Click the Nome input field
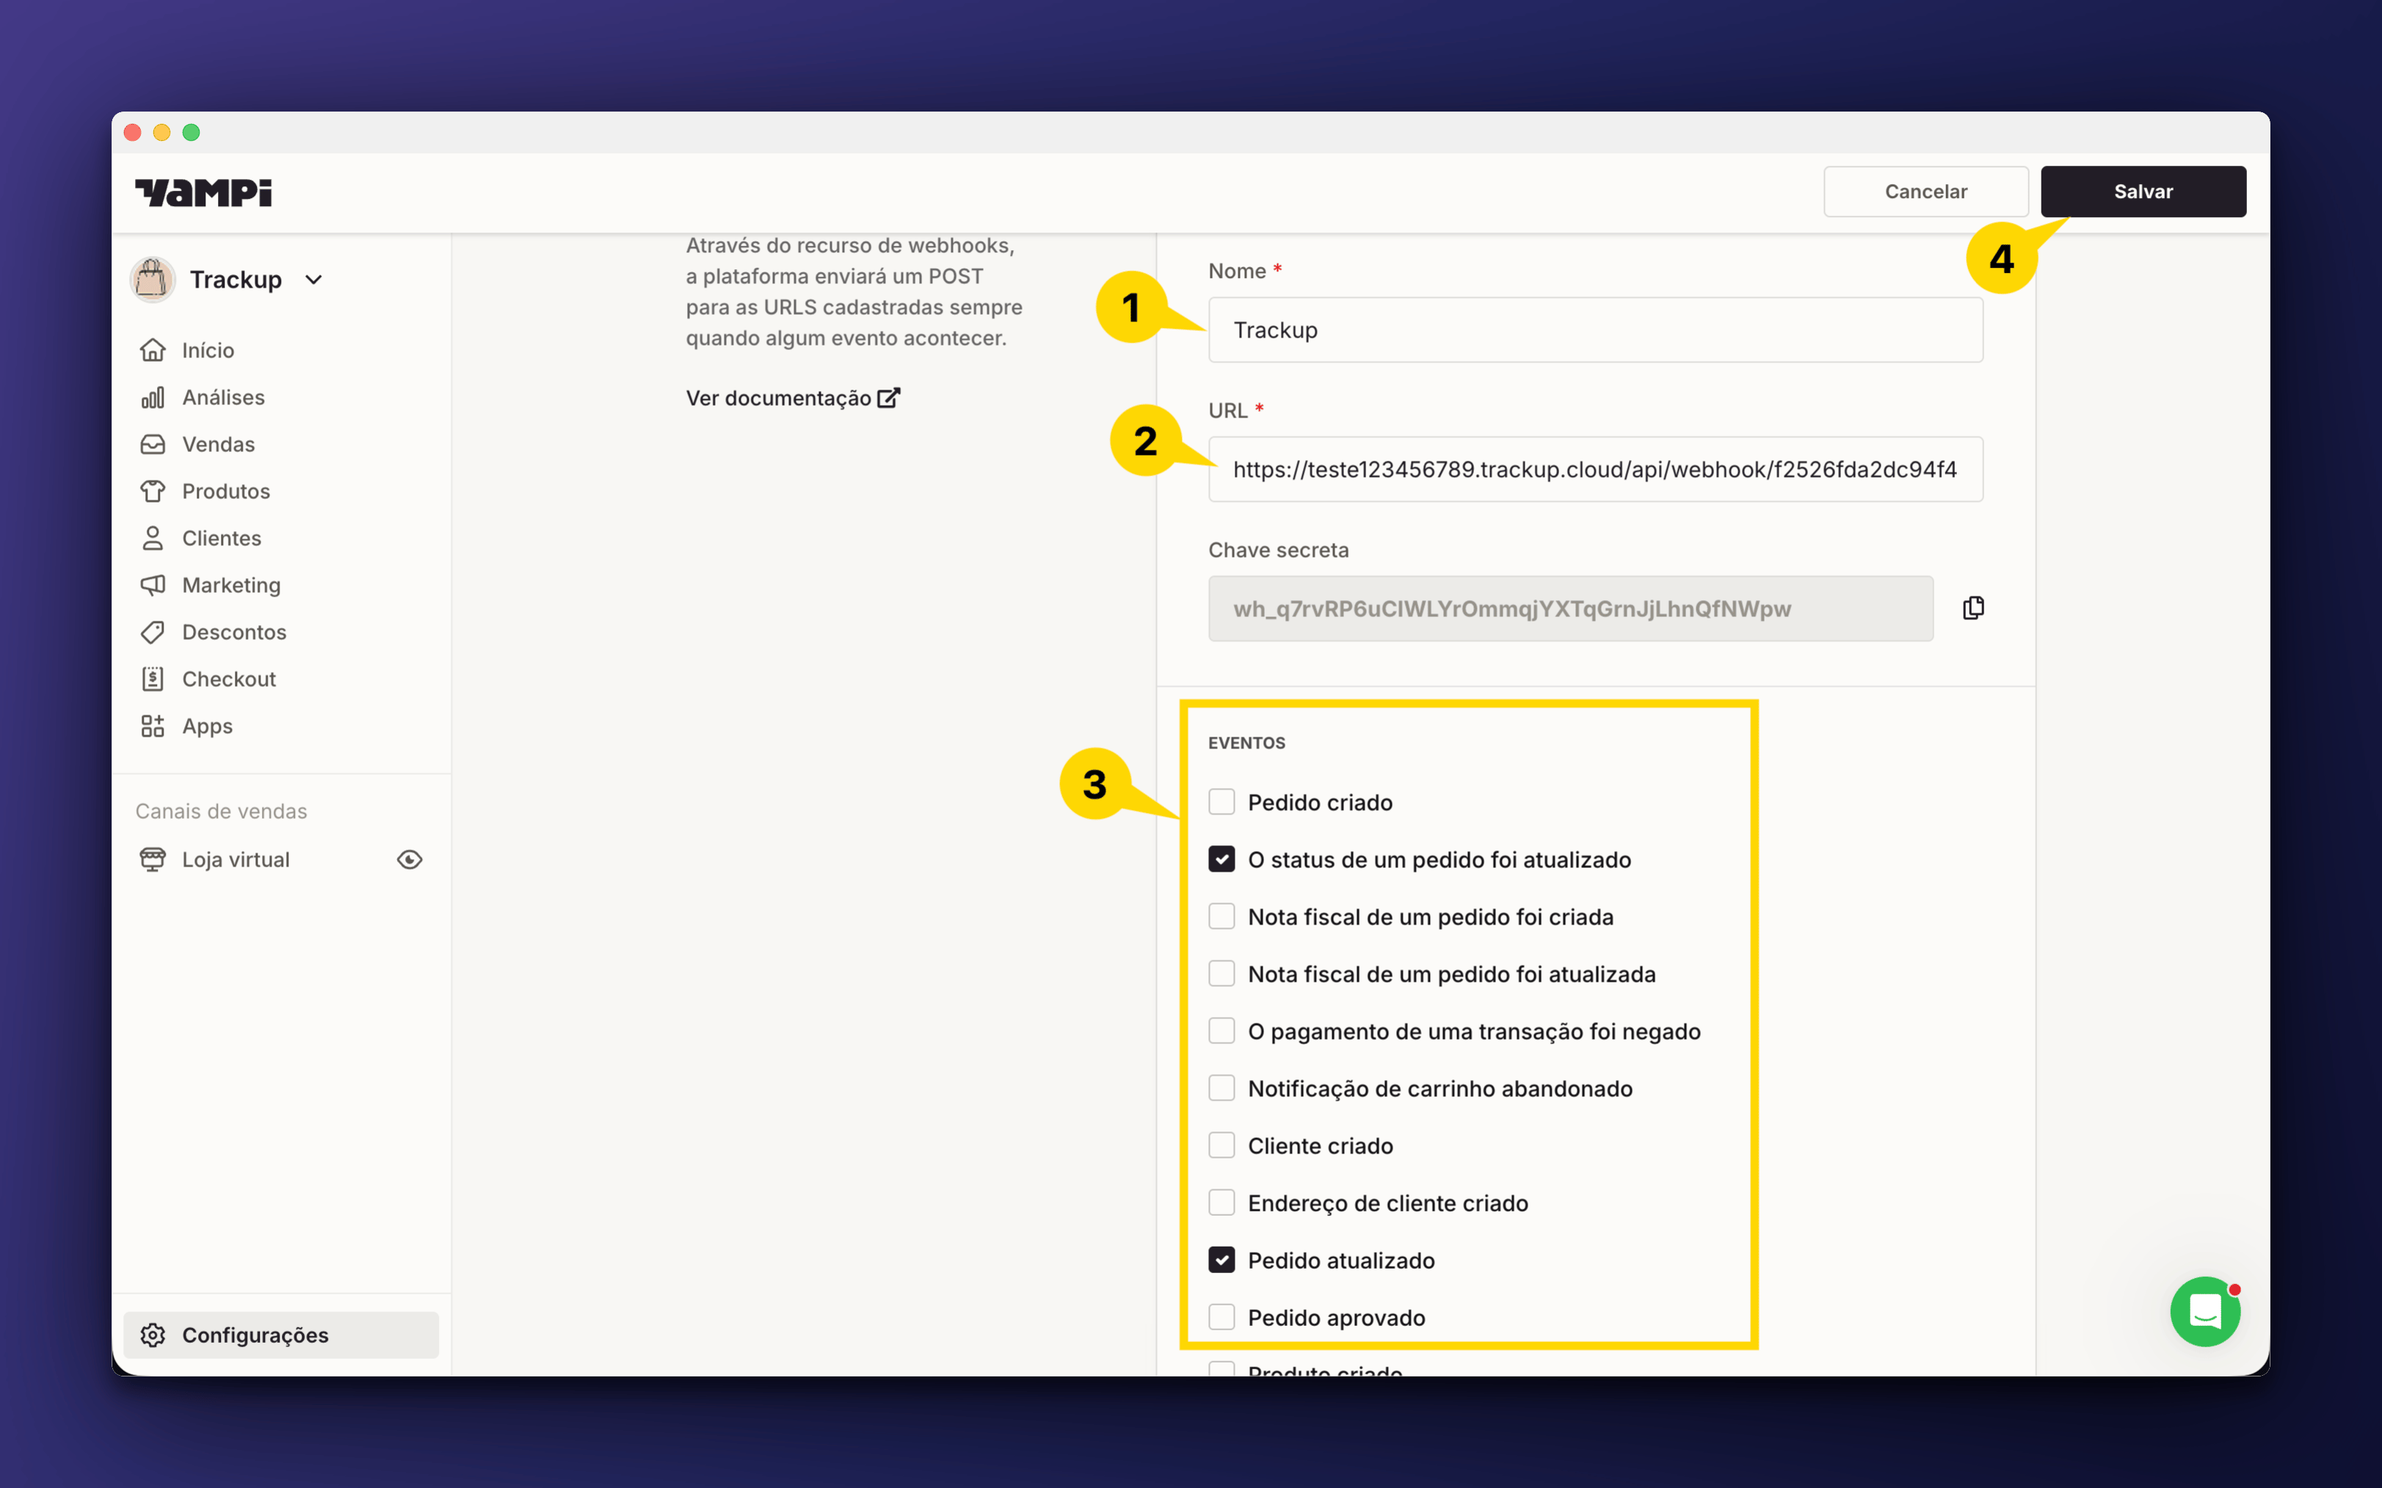Image resolution: width=2382 pixels, height=1488 pixels. click(1596, 329)
